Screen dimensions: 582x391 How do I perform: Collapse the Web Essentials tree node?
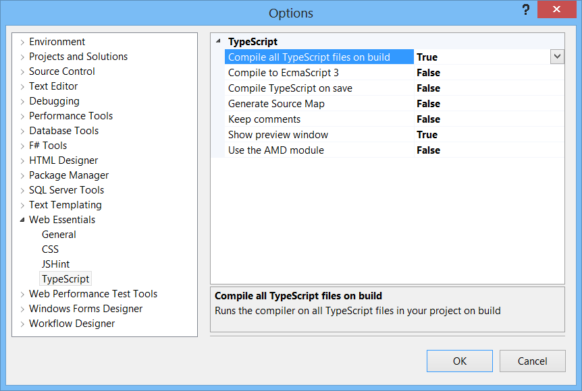coord(22,220)
